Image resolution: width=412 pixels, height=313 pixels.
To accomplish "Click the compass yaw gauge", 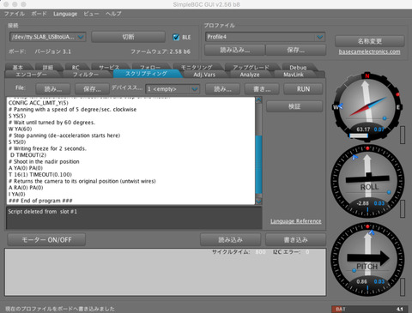I will 367,107.
